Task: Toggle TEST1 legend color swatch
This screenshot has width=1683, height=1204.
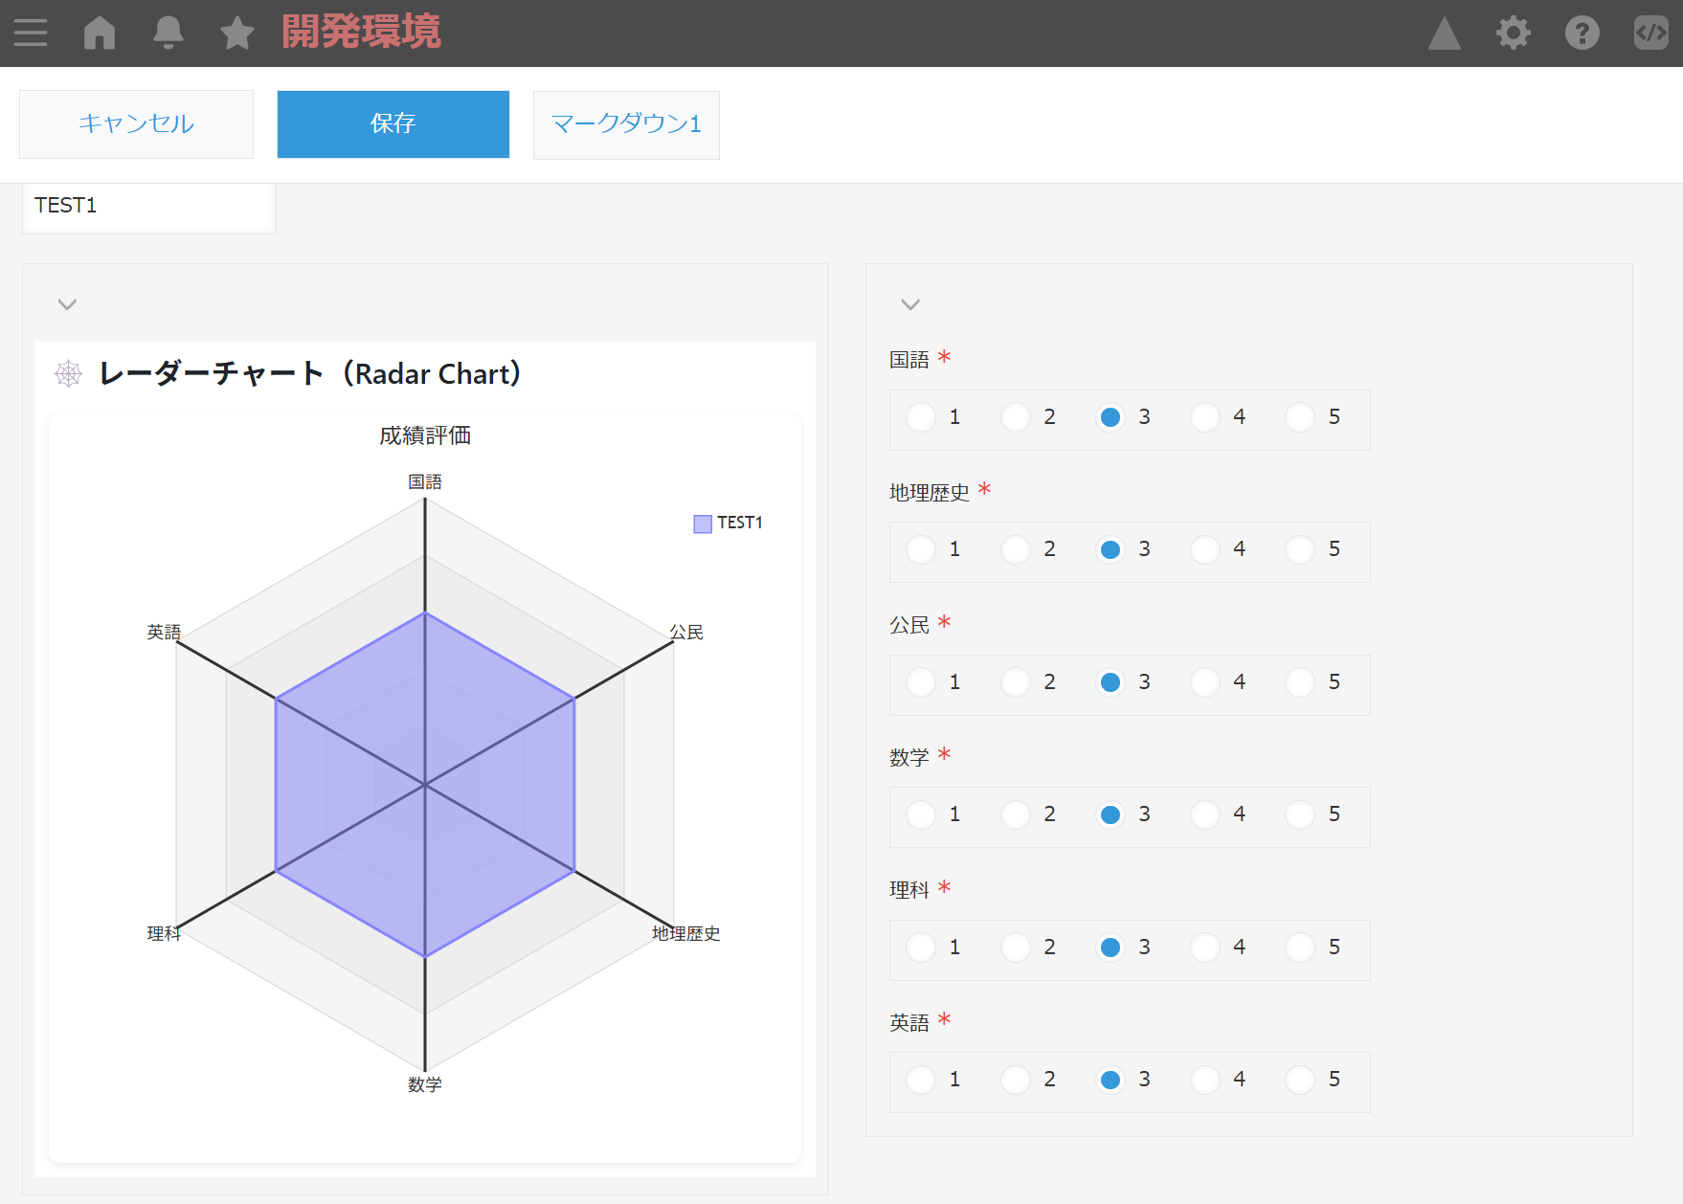Action: click(703, 524)
